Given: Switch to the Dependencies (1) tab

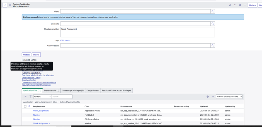Looking at the screenshot, I should pos(52,90).
